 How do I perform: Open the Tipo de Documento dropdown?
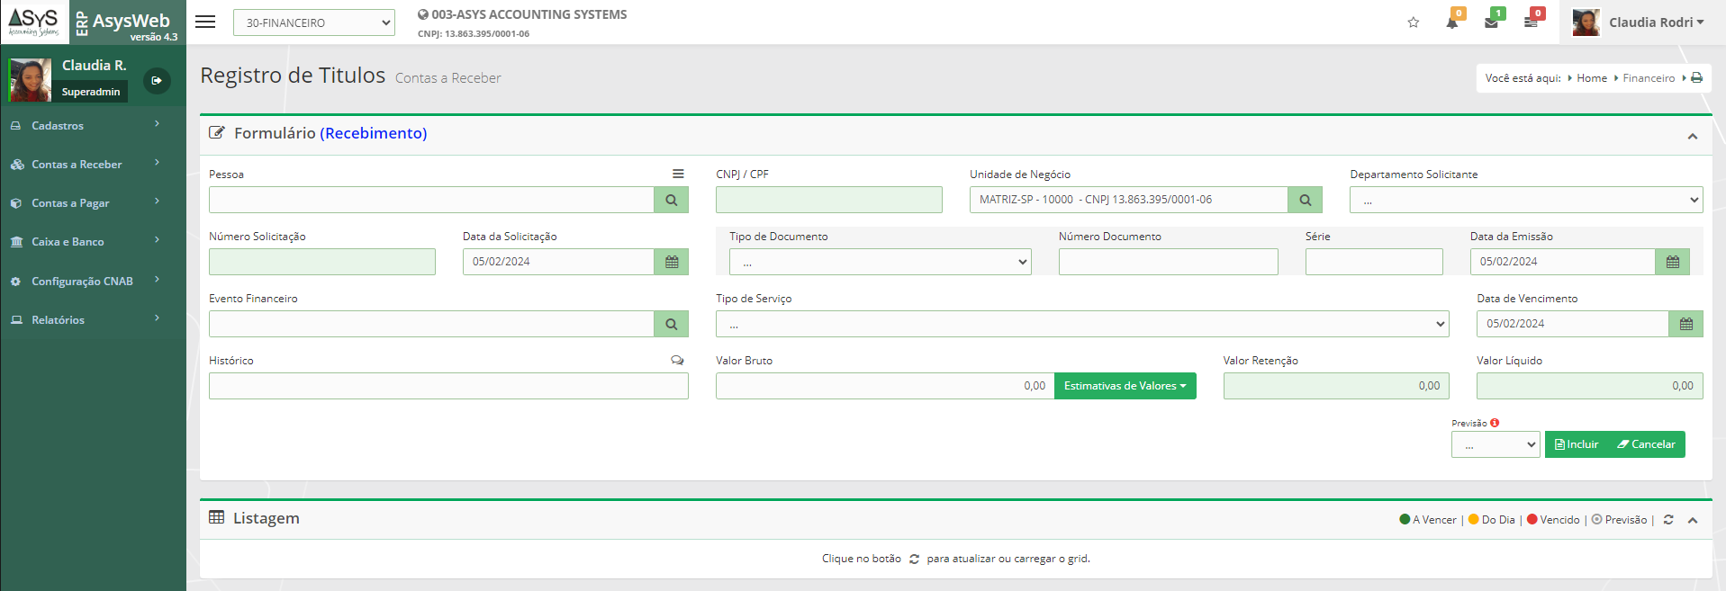tap(880, 262)
